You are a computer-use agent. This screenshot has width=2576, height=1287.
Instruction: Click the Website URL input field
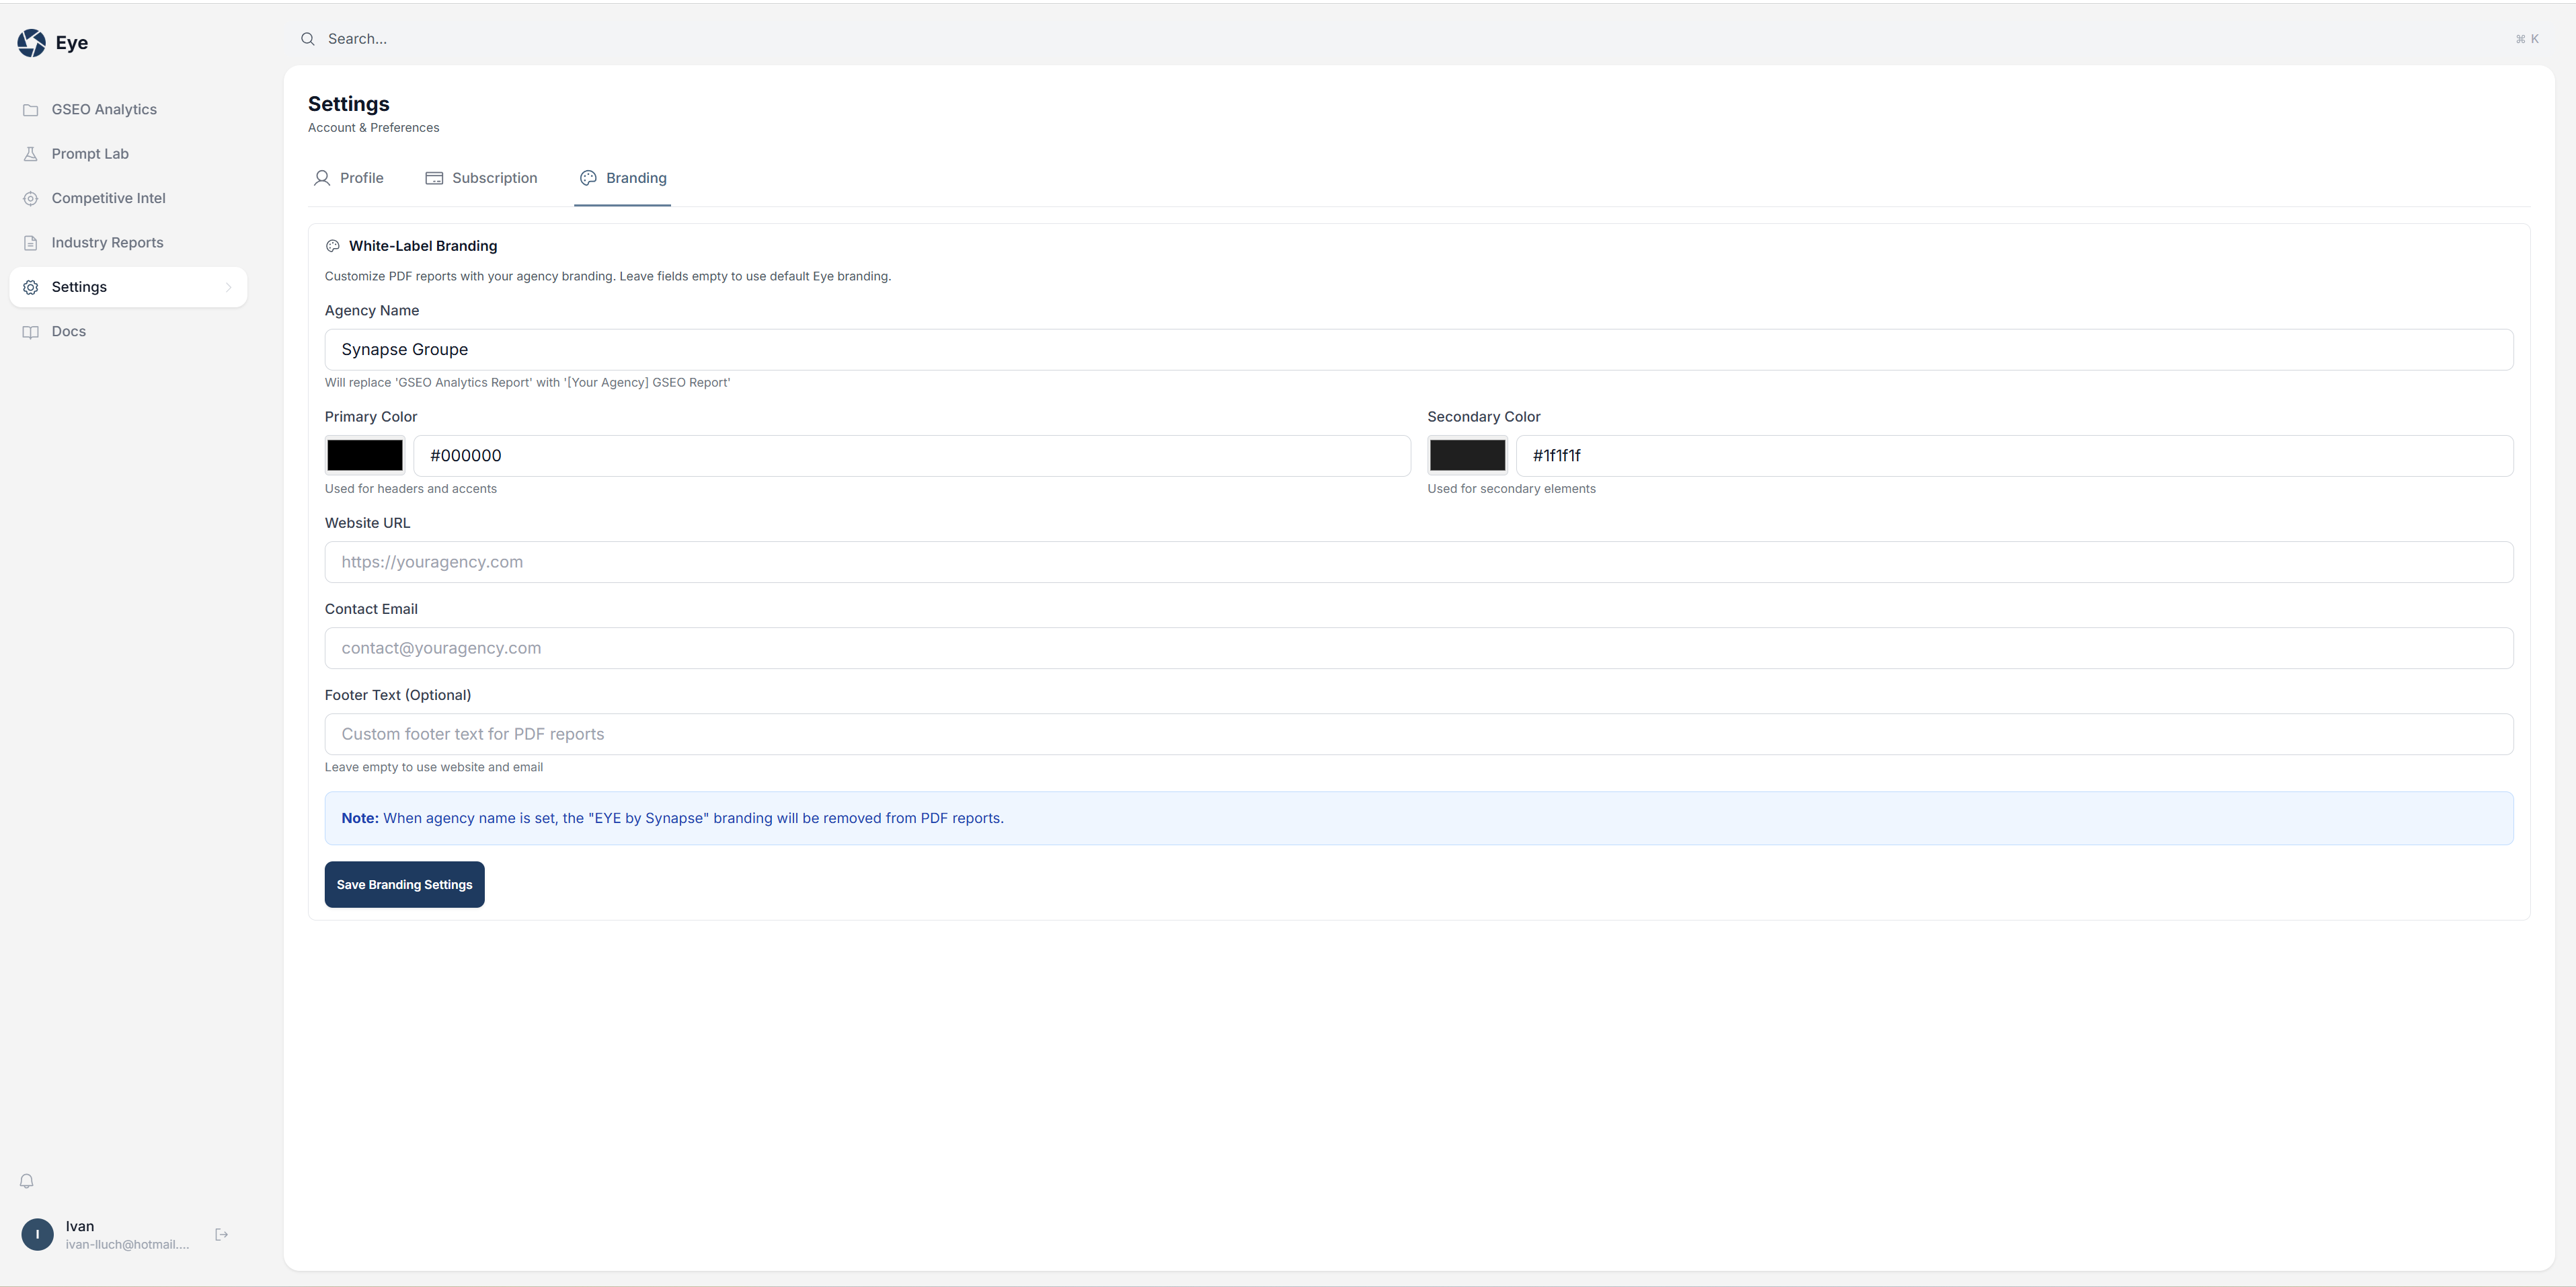pos(1418,562)
